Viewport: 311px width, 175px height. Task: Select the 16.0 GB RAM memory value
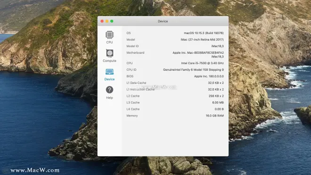click(x=214, y=116)
